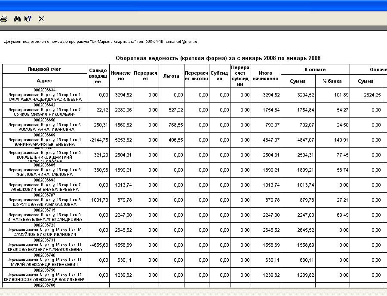This screenshot has height=296, width=387.
Task: Click the 'Перерасчет льготы' column header
Action: click(x=197, y=76)
